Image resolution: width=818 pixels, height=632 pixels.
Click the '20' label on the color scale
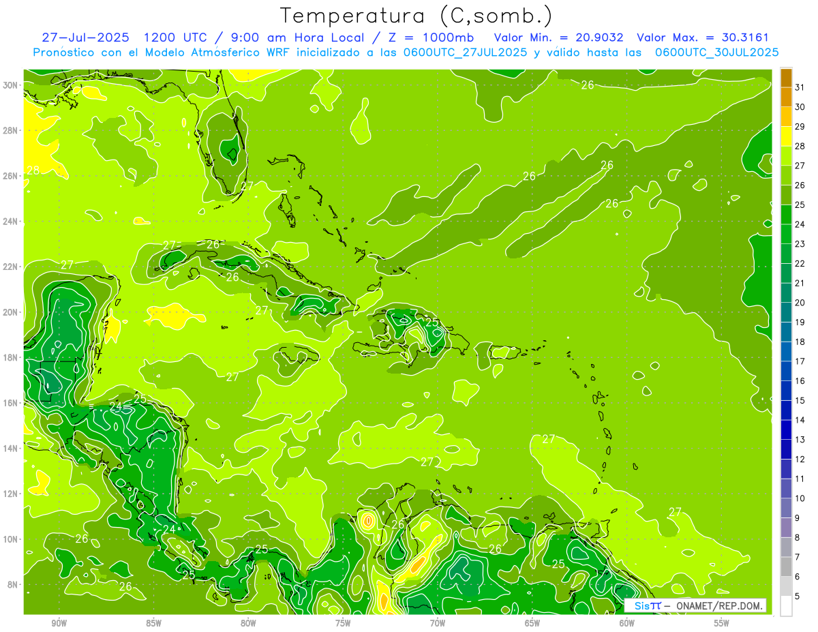pos(800,303)
